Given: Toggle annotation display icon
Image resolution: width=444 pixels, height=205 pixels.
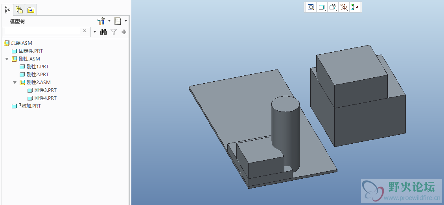Looking at the screenshot, I should tap(333, 7).
